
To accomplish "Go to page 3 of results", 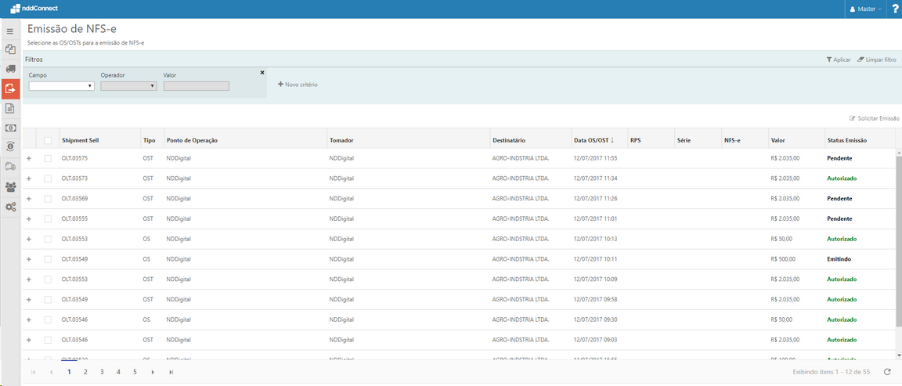I will (102, 372).
